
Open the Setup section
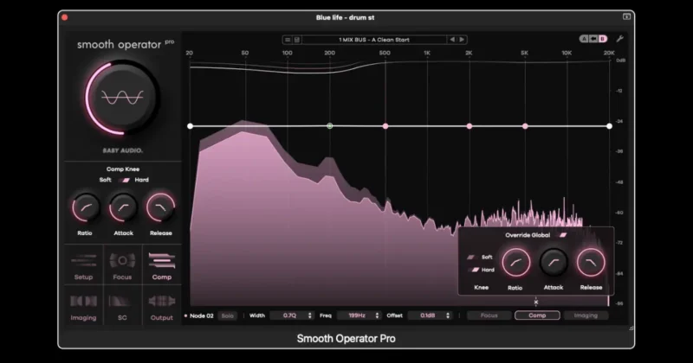(x=83, y=266)
